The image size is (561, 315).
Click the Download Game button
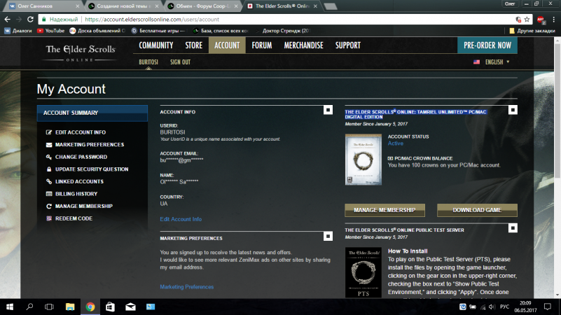(x=477, y=210)
